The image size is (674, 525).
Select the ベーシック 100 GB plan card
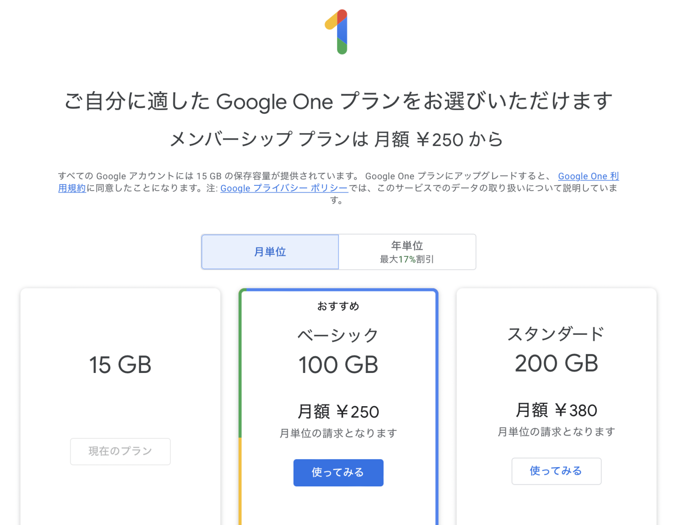[338, 364]
